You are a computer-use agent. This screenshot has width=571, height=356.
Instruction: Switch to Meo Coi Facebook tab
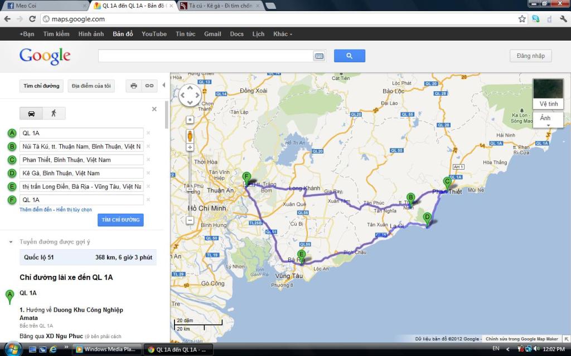click(46, 6)
